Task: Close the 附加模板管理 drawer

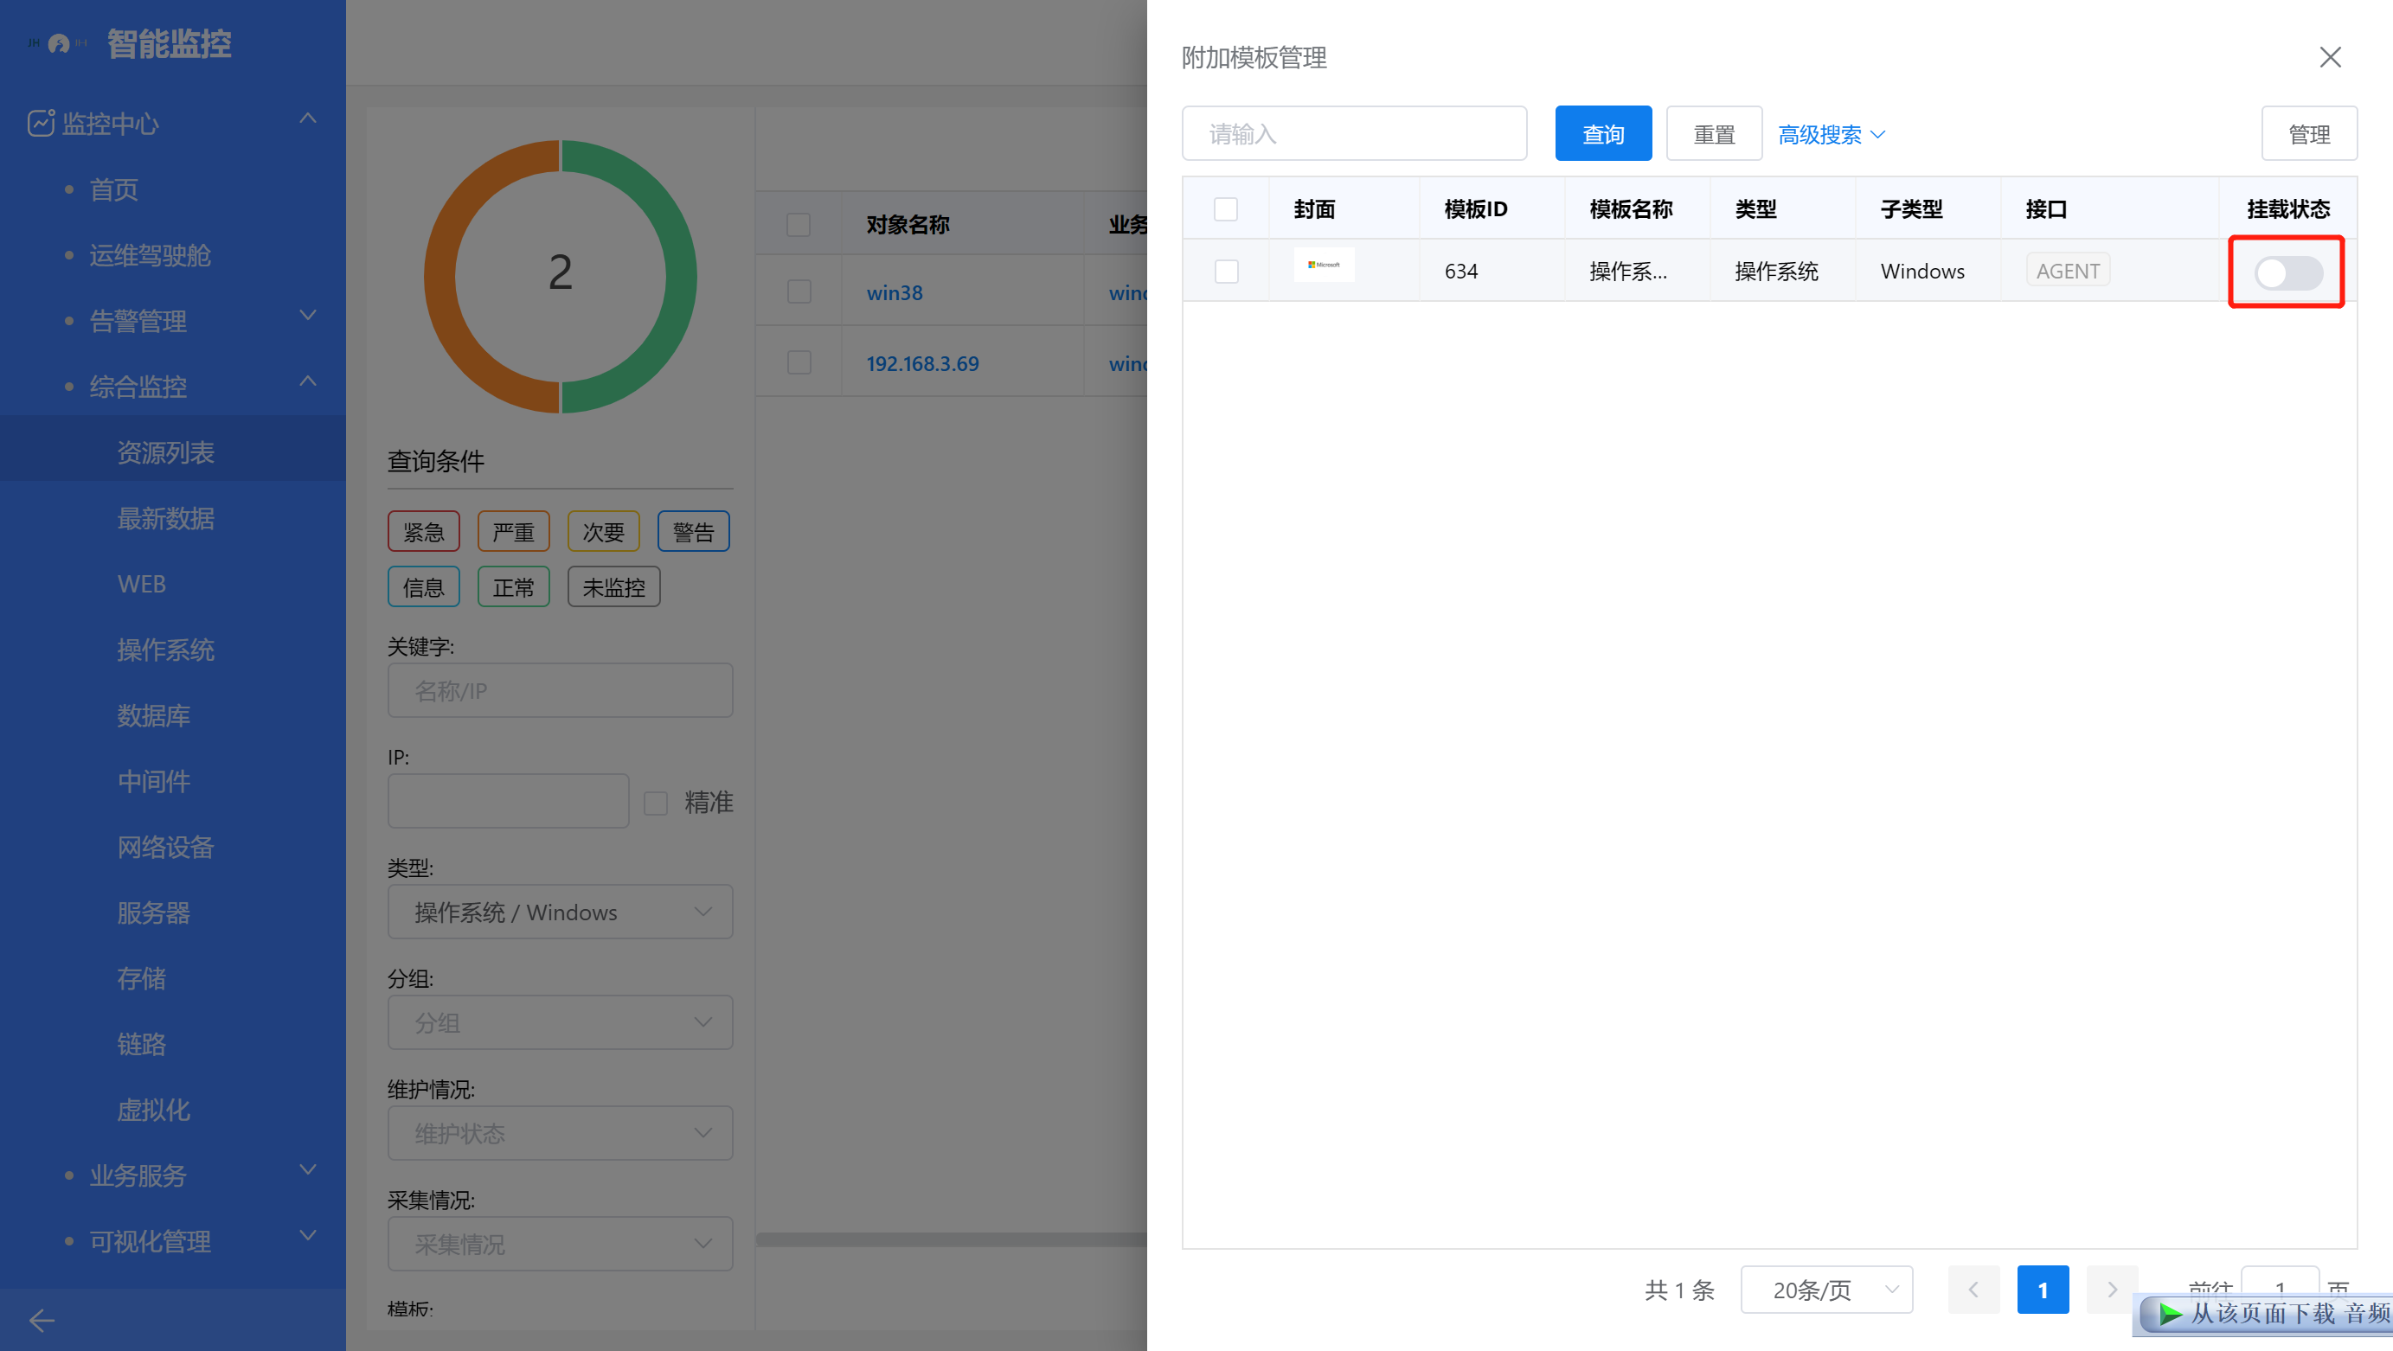Action: 2330,58
